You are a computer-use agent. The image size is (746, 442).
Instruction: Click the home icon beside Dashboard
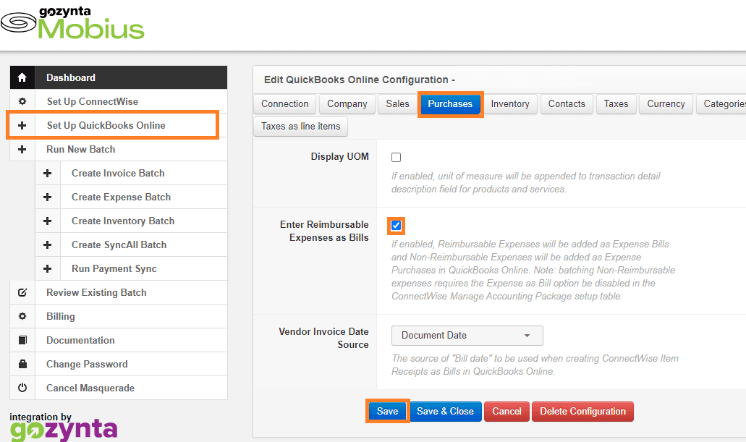[x=22, y=77]
